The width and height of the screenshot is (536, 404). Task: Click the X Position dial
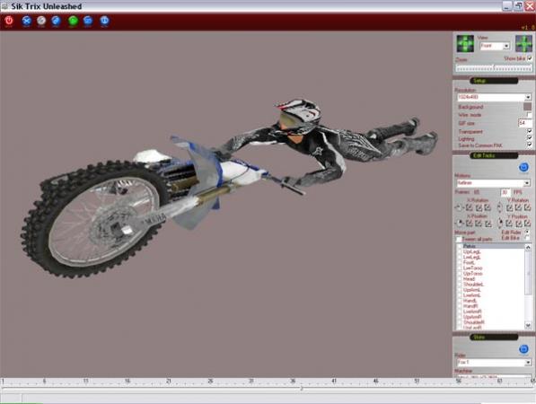point(460,223)
